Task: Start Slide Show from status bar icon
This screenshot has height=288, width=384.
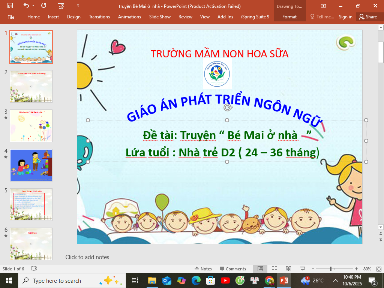Action: click(x=302, y=269)
